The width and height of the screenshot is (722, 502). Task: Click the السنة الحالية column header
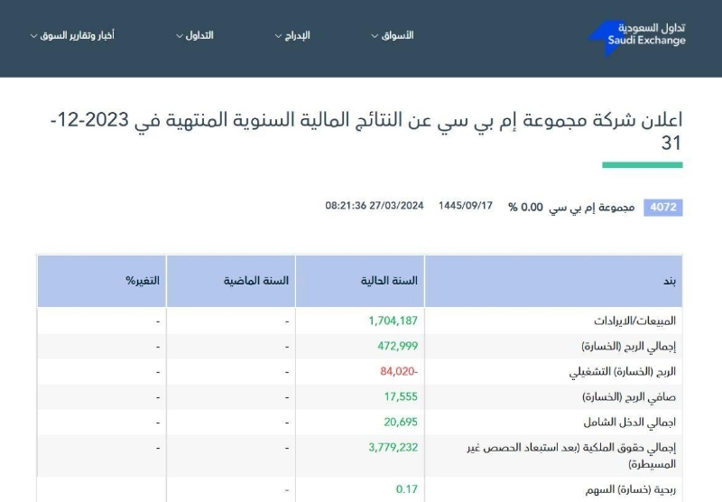tap(359, 281)
